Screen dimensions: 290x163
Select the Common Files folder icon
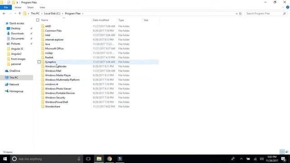[x=43, y=31]
